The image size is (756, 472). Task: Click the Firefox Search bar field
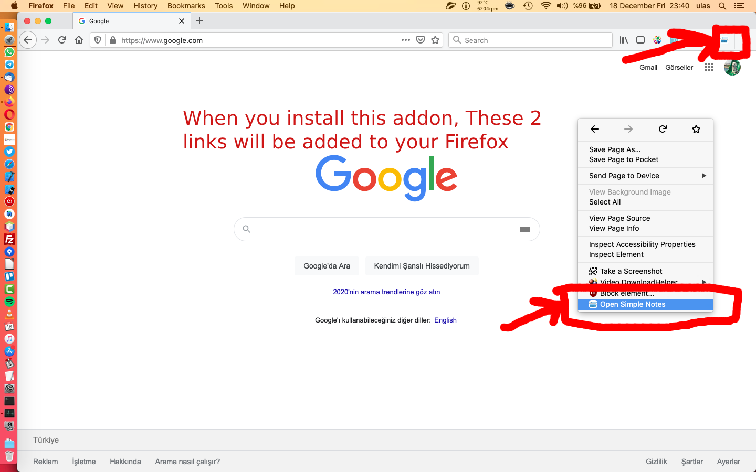tap(530, 40)
